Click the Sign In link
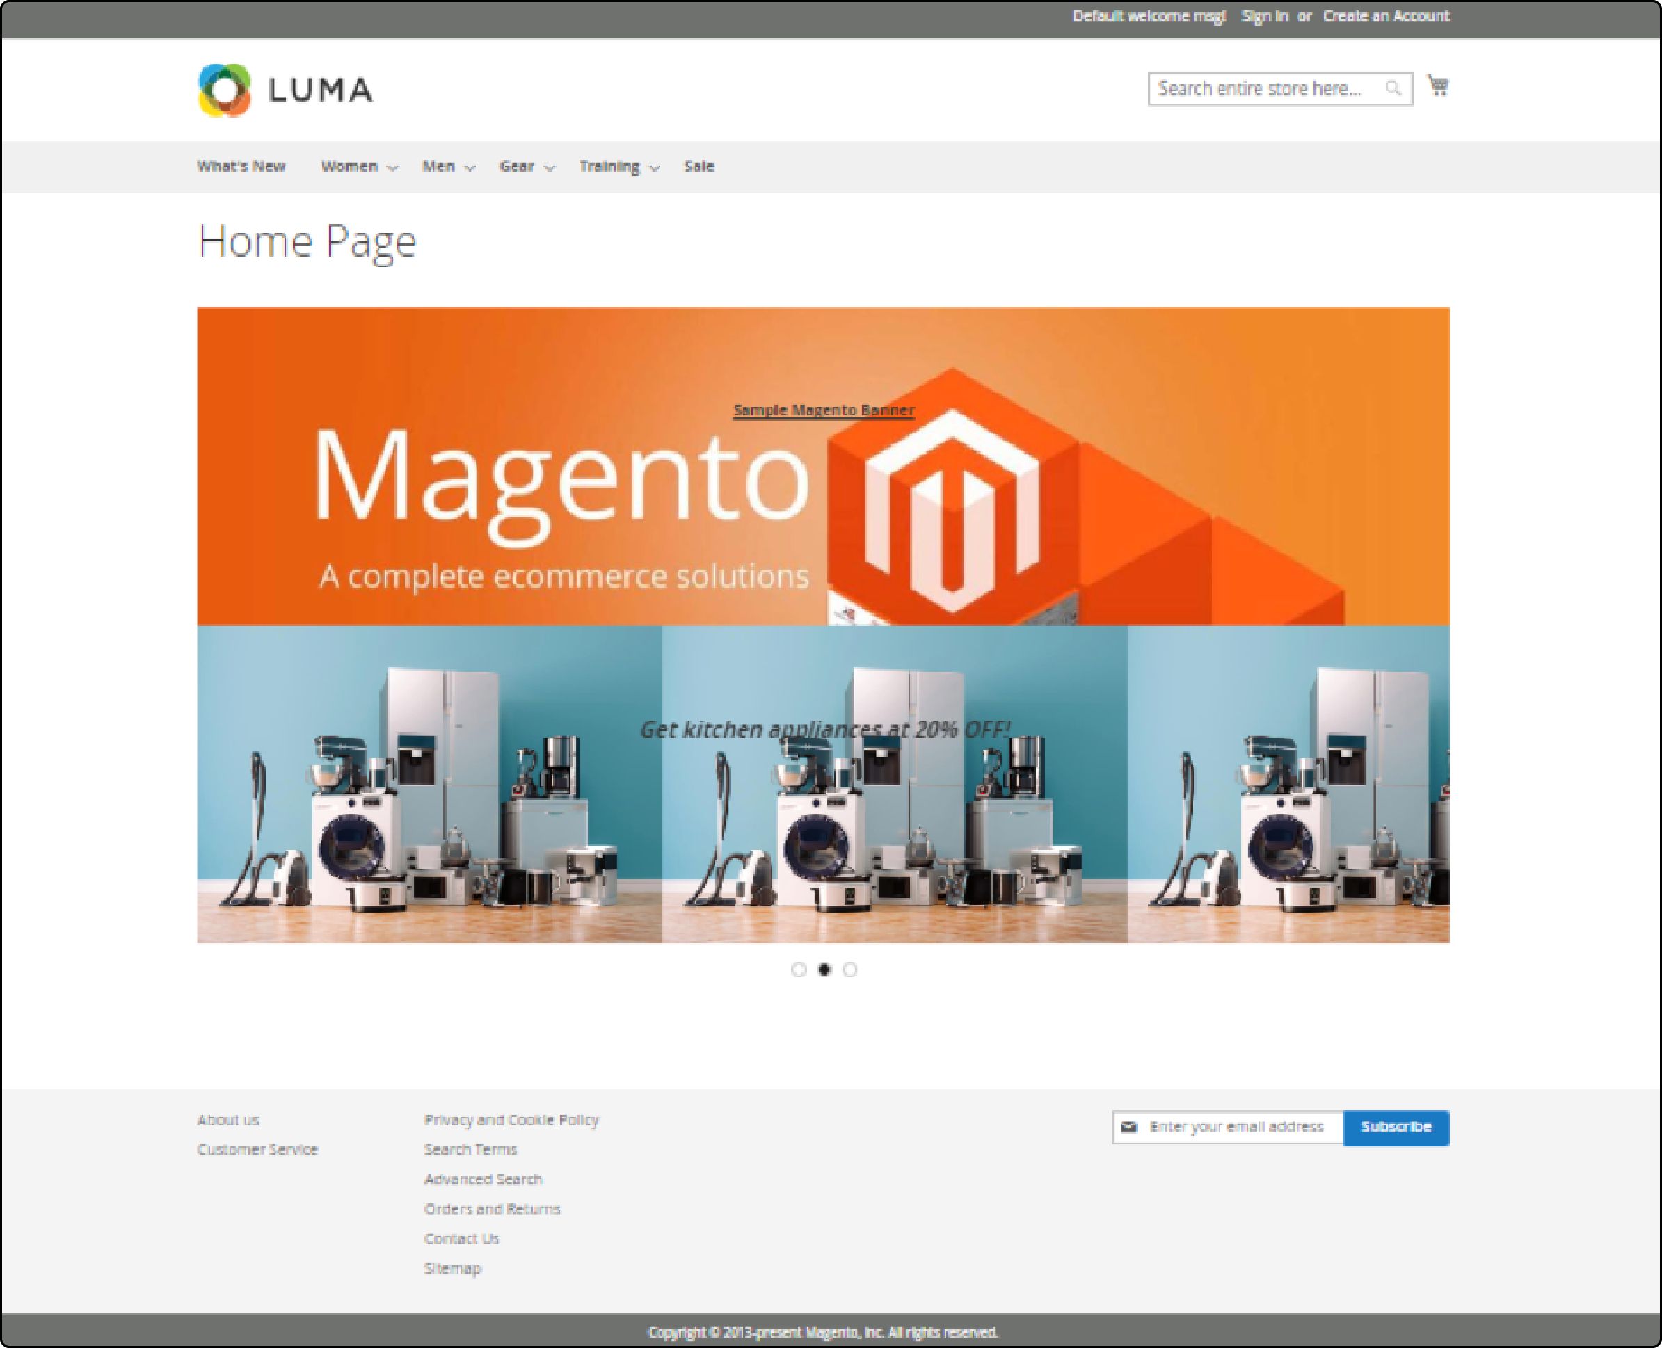This screenshot has width=1662, height=1348. tap(1264, 16)
